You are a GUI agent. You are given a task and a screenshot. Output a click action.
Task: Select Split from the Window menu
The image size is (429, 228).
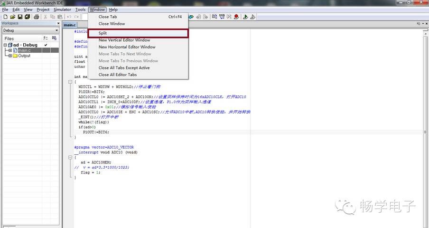point(138,33)
